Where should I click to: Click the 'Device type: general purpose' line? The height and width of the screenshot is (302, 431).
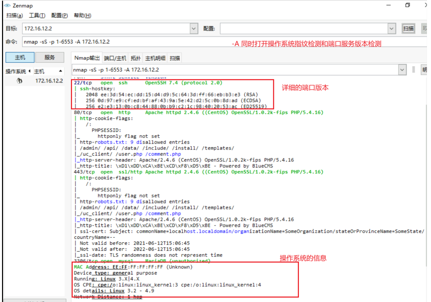point(116,273)
